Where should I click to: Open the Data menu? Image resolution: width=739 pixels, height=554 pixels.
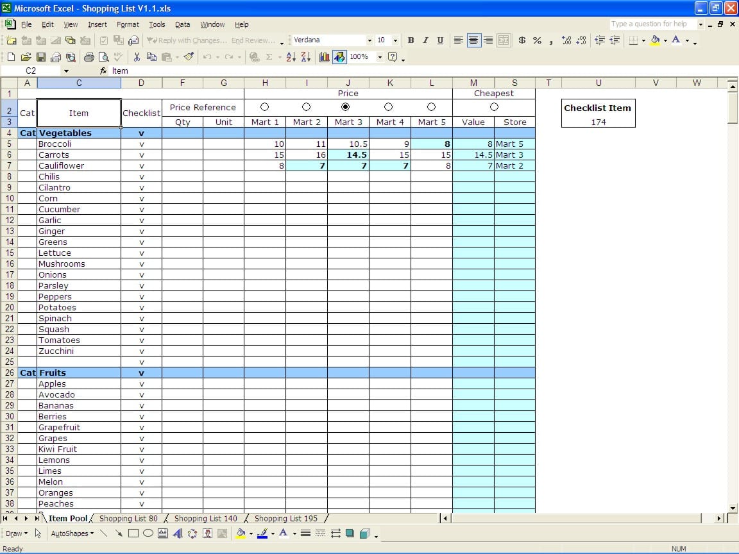pos(182,24)
